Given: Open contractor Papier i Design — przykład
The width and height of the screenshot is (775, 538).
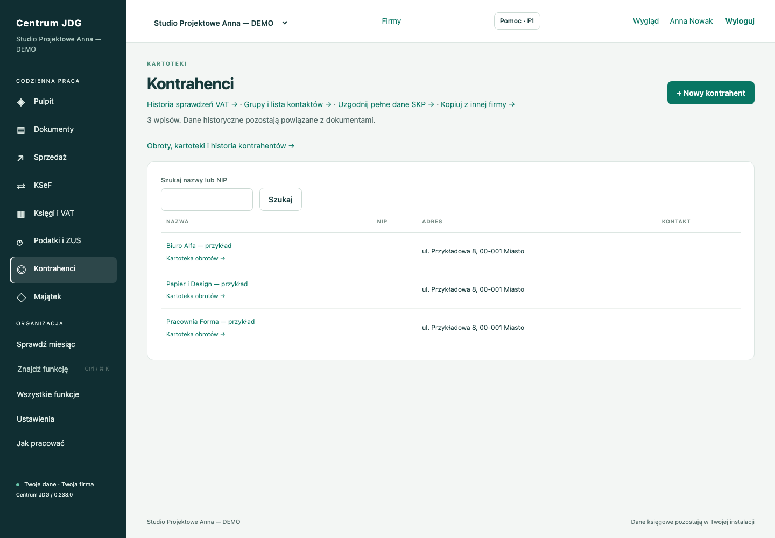Looking at the screenshot, I should (207, 284).
